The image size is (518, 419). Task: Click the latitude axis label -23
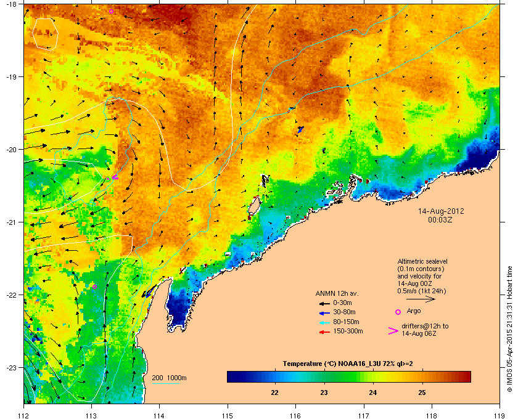(11, 367)
